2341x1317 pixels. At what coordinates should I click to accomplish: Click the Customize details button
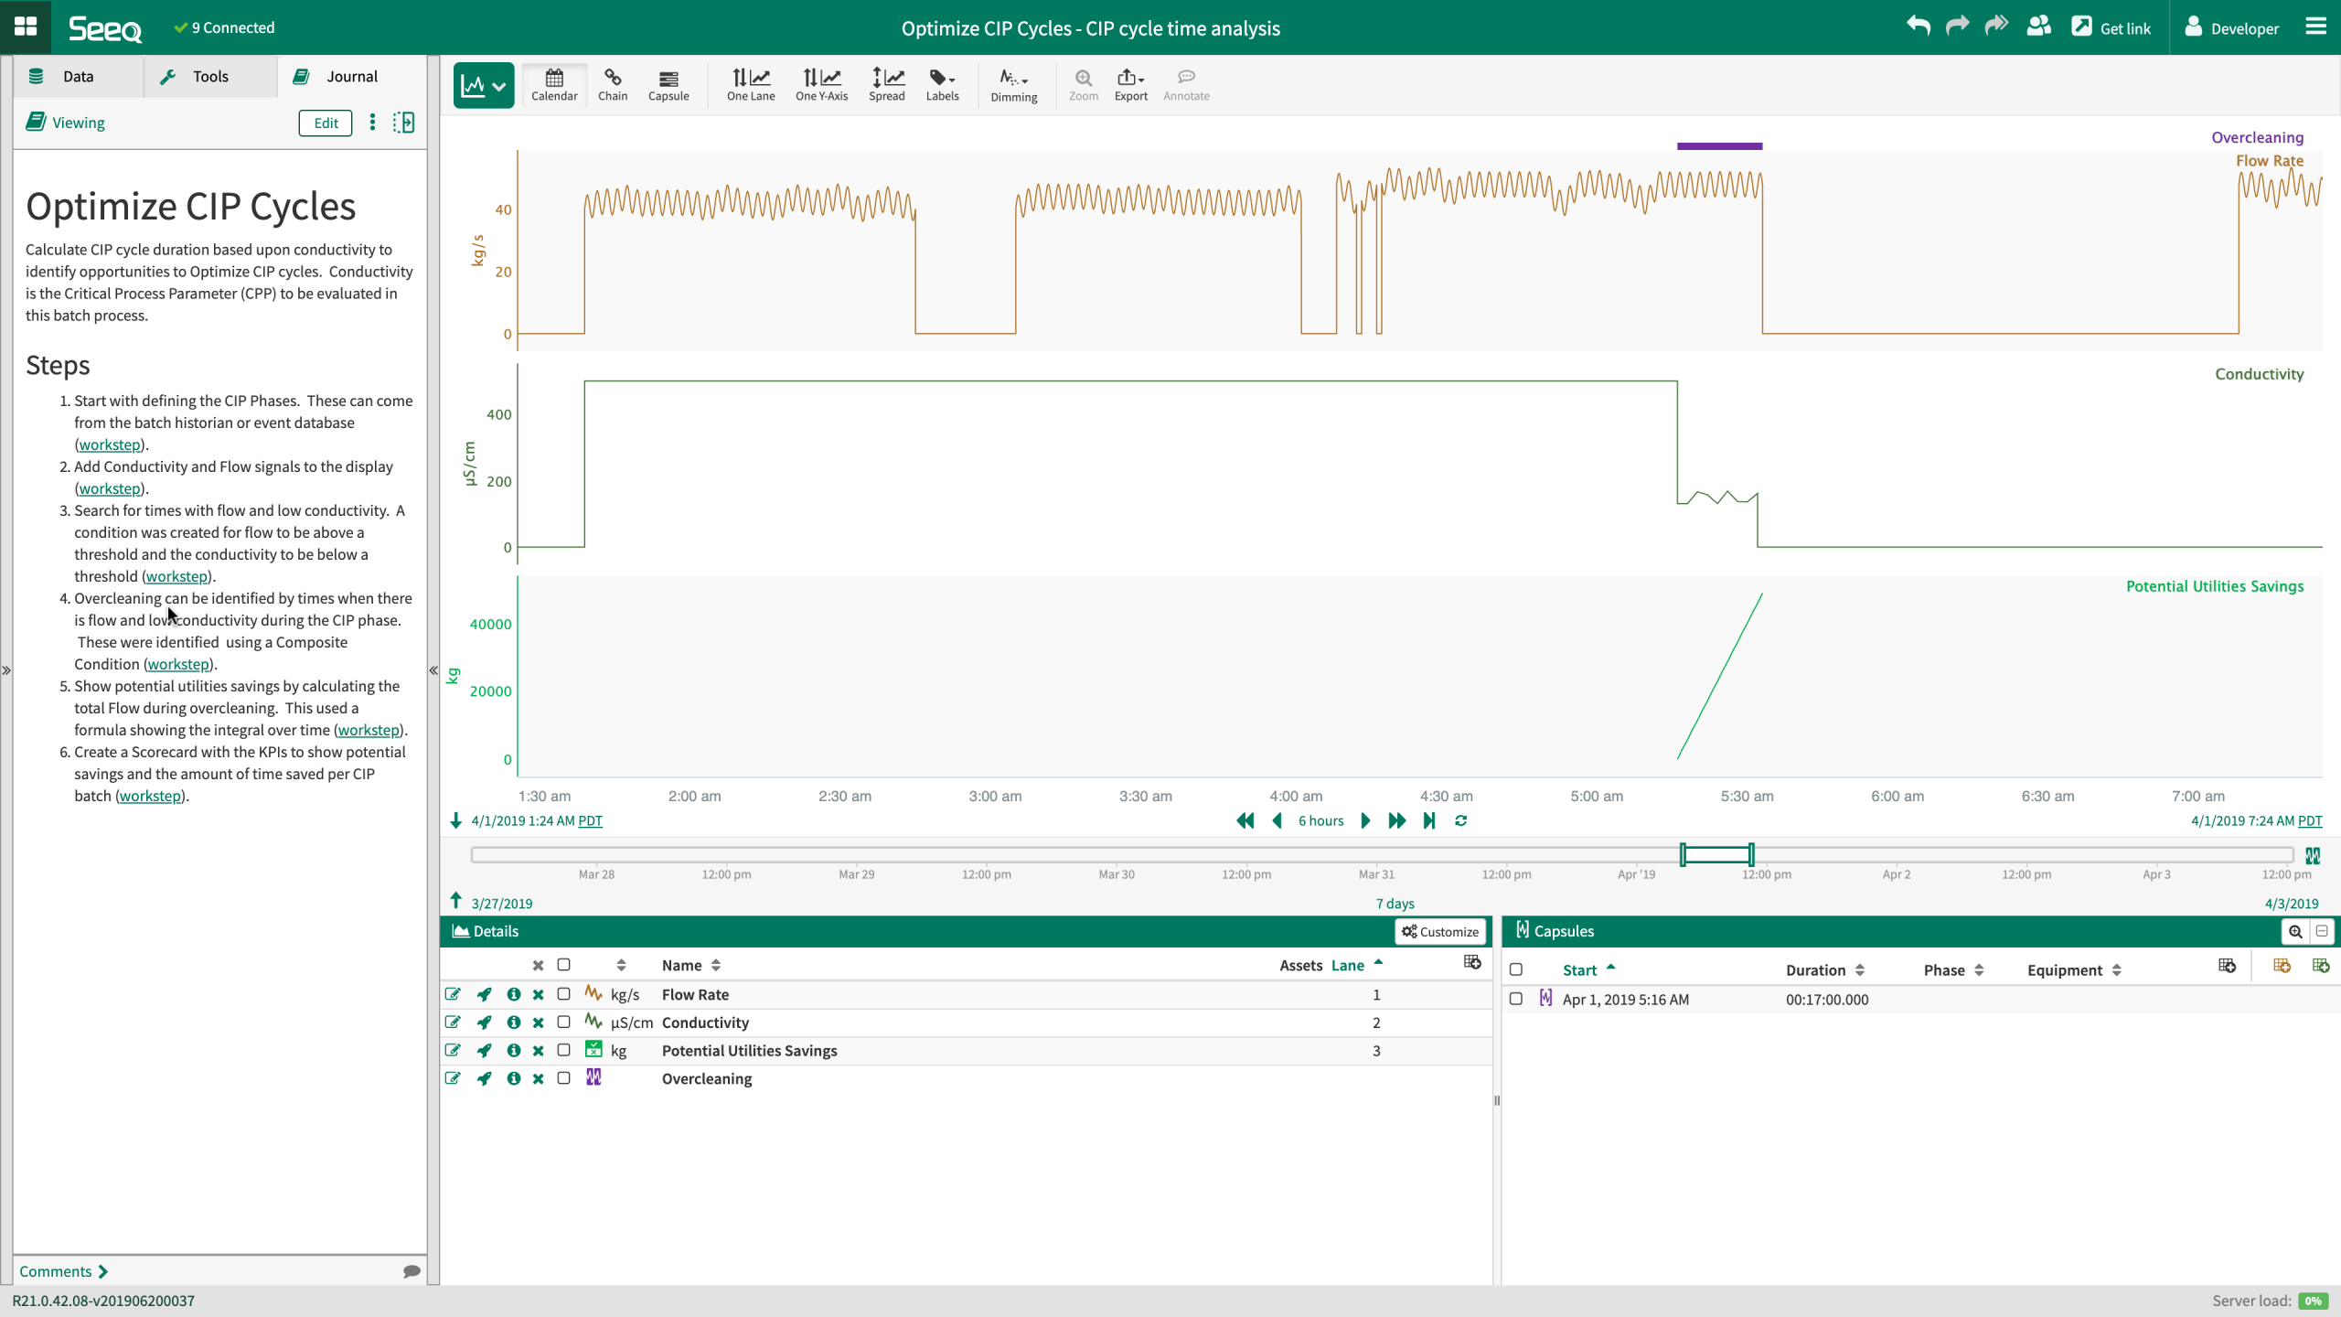click(1440, 931)
